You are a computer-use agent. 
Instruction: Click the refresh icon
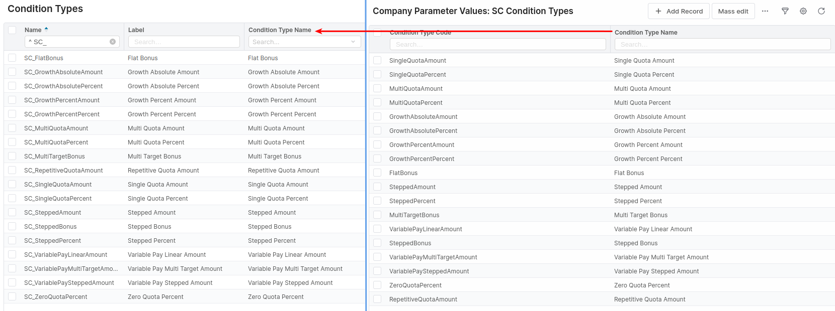pos(821,11)
